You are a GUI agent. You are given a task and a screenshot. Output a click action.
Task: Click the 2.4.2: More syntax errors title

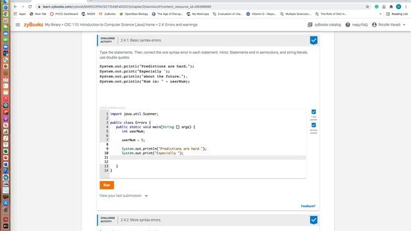pyautogui.click(x=141, y=220)
